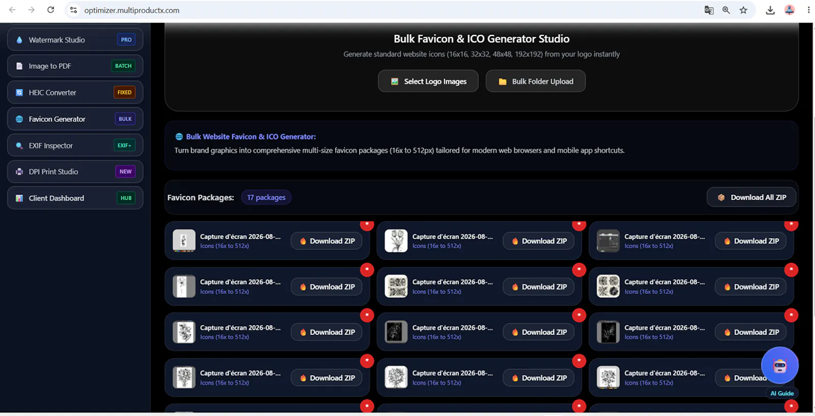Click the AI Guide label
Screen dimensions: 815x416
click(x=782, y=393)
